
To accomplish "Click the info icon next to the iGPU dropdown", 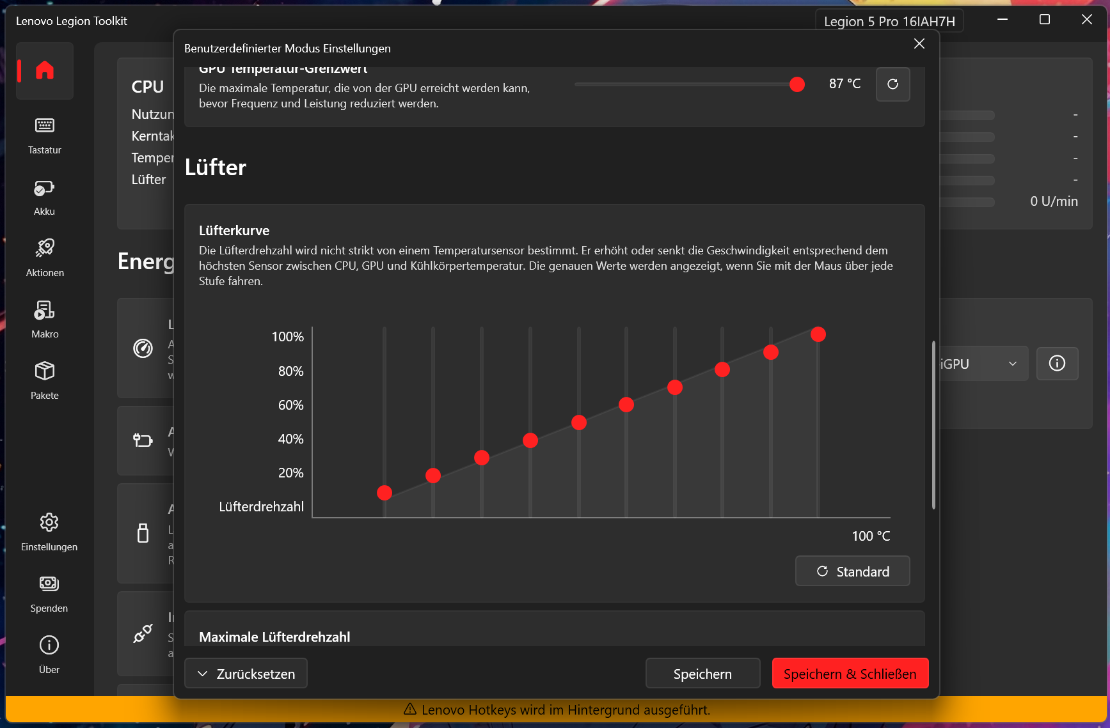I will pyautogui.click(x=1057, y=364).
